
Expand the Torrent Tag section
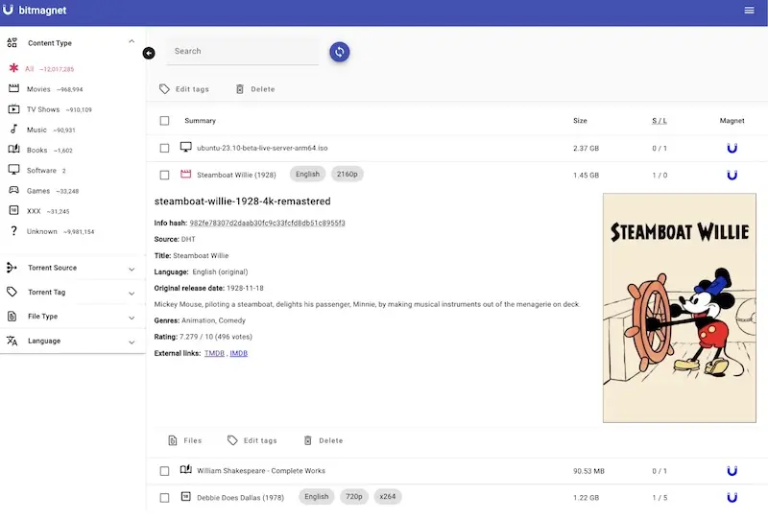click(x=73, y=293)
